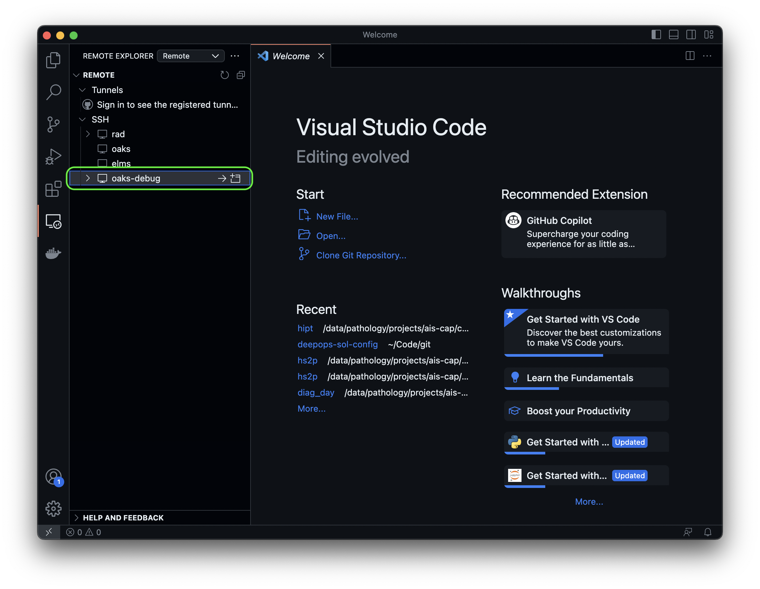Connect to oaks-debug in a new window
This screenshot has height=589, width=760.
(235, 178)
